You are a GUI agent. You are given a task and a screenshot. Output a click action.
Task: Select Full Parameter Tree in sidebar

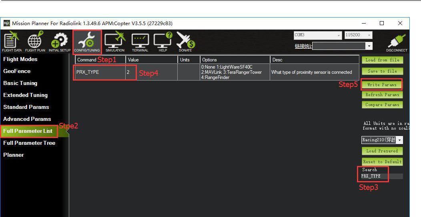tap(29, 143)
